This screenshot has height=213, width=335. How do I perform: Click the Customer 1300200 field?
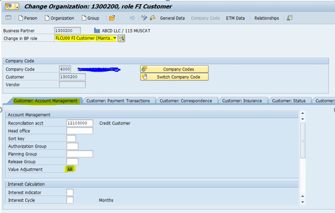point(72,77)
